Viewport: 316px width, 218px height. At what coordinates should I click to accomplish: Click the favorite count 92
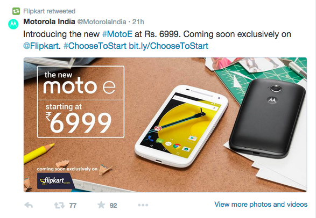[113, 206]
